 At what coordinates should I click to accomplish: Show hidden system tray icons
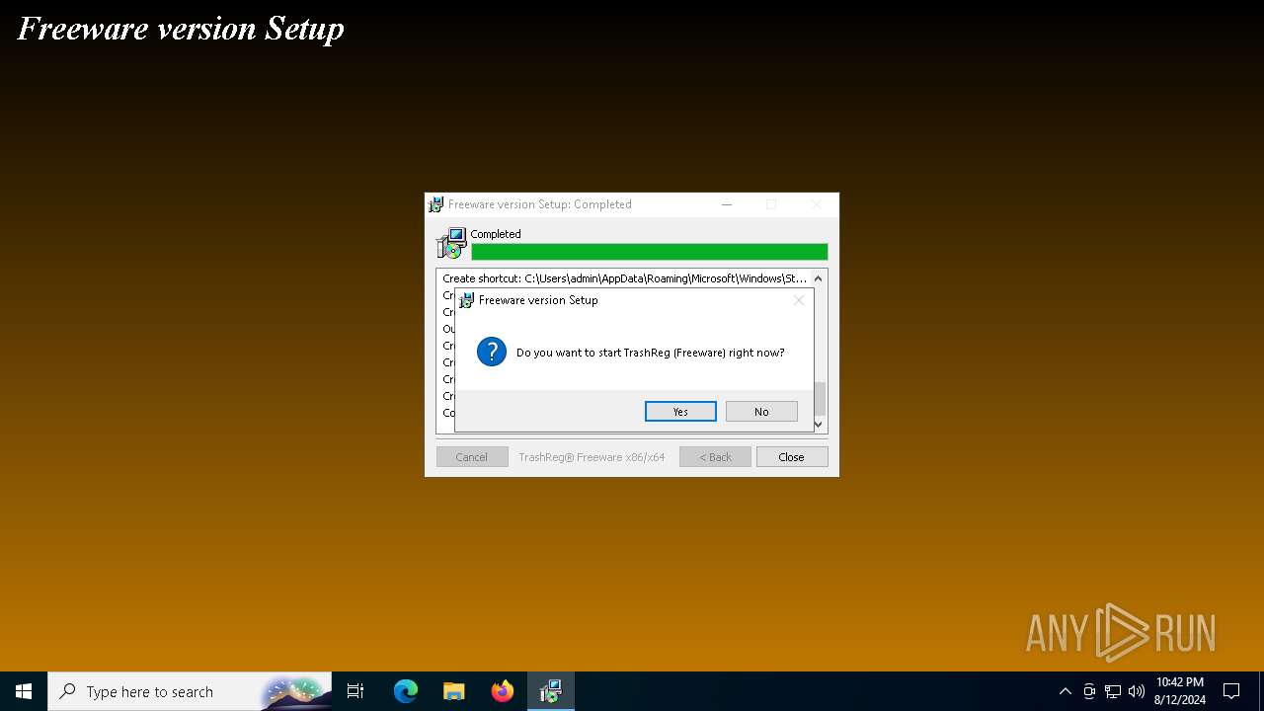coord(1065,691)
